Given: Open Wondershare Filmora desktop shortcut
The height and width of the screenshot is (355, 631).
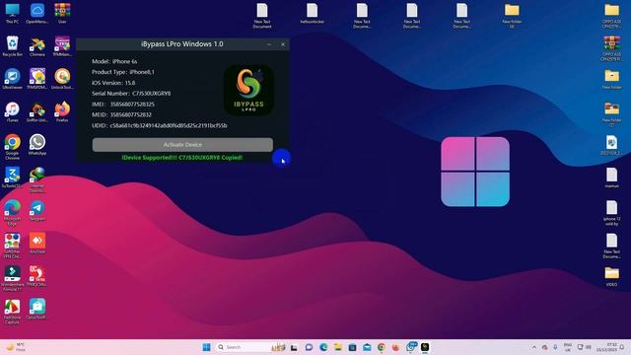Looking at the screenshot, I should (12, 278).
